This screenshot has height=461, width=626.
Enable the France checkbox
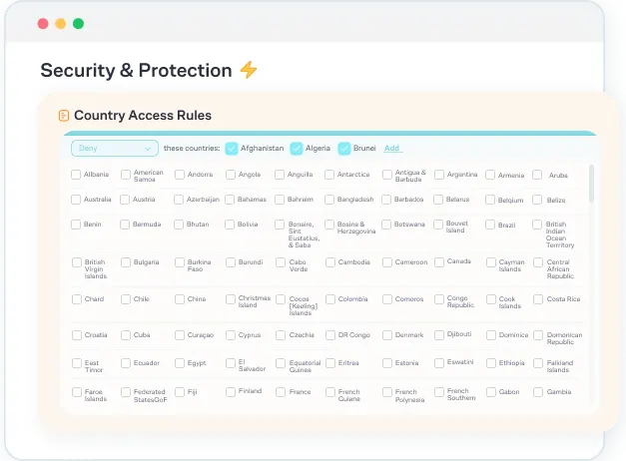[x=281, y=392]
